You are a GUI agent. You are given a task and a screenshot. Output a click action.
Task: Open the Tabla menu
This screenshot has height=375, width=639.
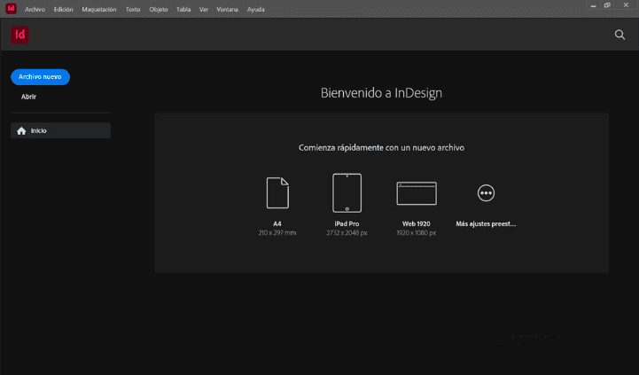(183, 10)
